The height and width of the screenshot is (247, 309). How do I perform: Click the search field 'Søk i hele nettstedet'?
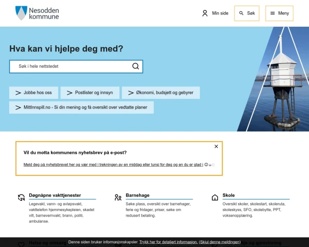click(70, 66)
